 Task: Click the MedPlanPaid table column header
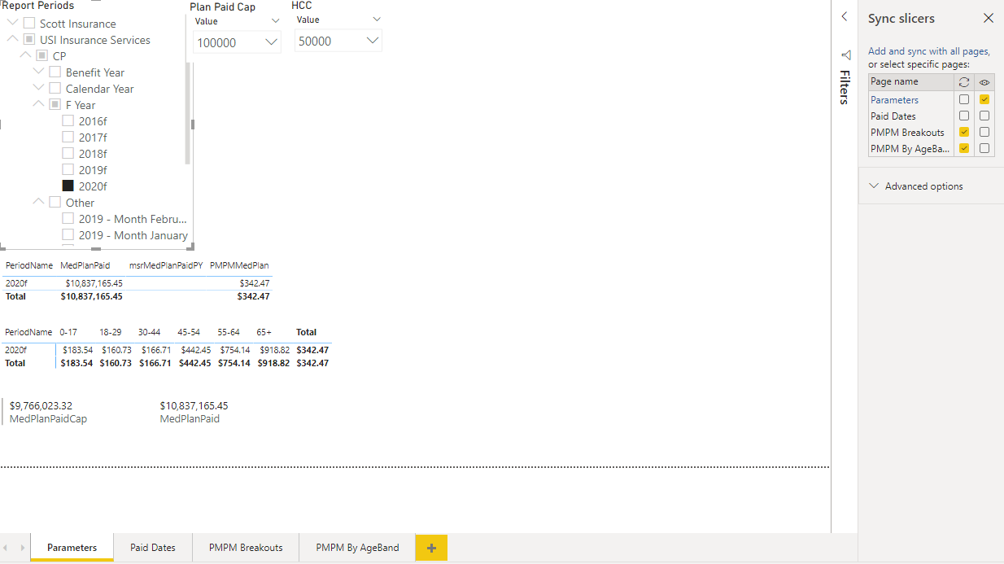coord(85,265)
